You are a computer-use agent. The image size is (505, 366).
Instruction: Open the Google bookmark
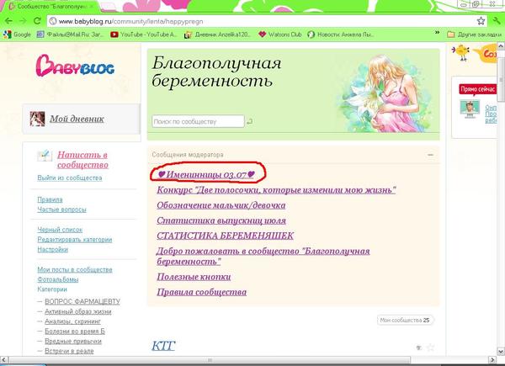[x=18, y=34]
